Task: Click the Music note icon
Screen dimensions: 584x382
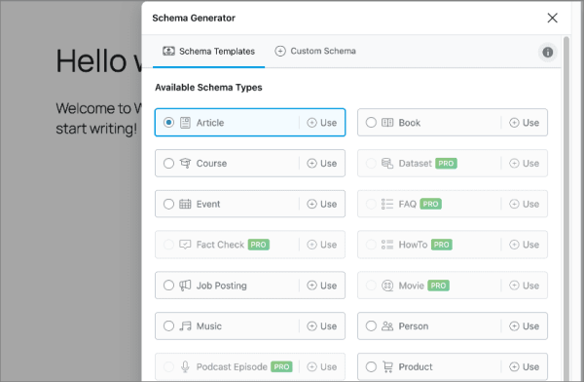Action: click(x=185, y=326)
